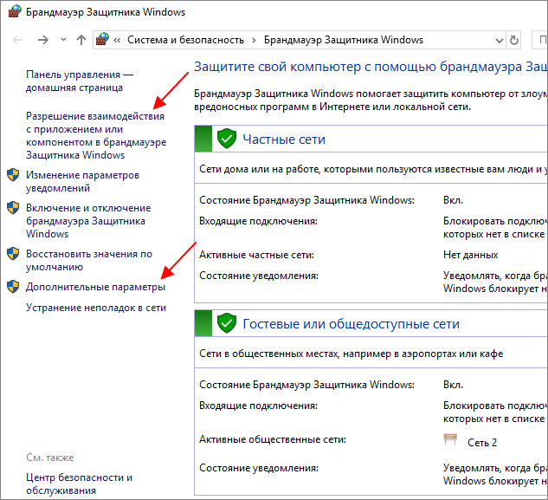The height and width of the screenshot is (500, 548).
Task: Click the firewall icon in the title bar
Action: point(15,11)
